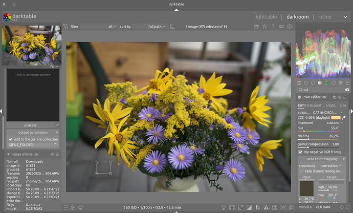Open the filter 'all' dropdown
Viewport: 353px width, 213px height.
(x=98, y=27)
